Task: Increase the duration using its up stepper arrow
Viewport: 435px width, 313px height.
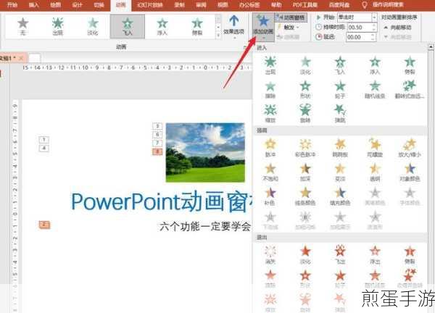Action: (373, 25)
